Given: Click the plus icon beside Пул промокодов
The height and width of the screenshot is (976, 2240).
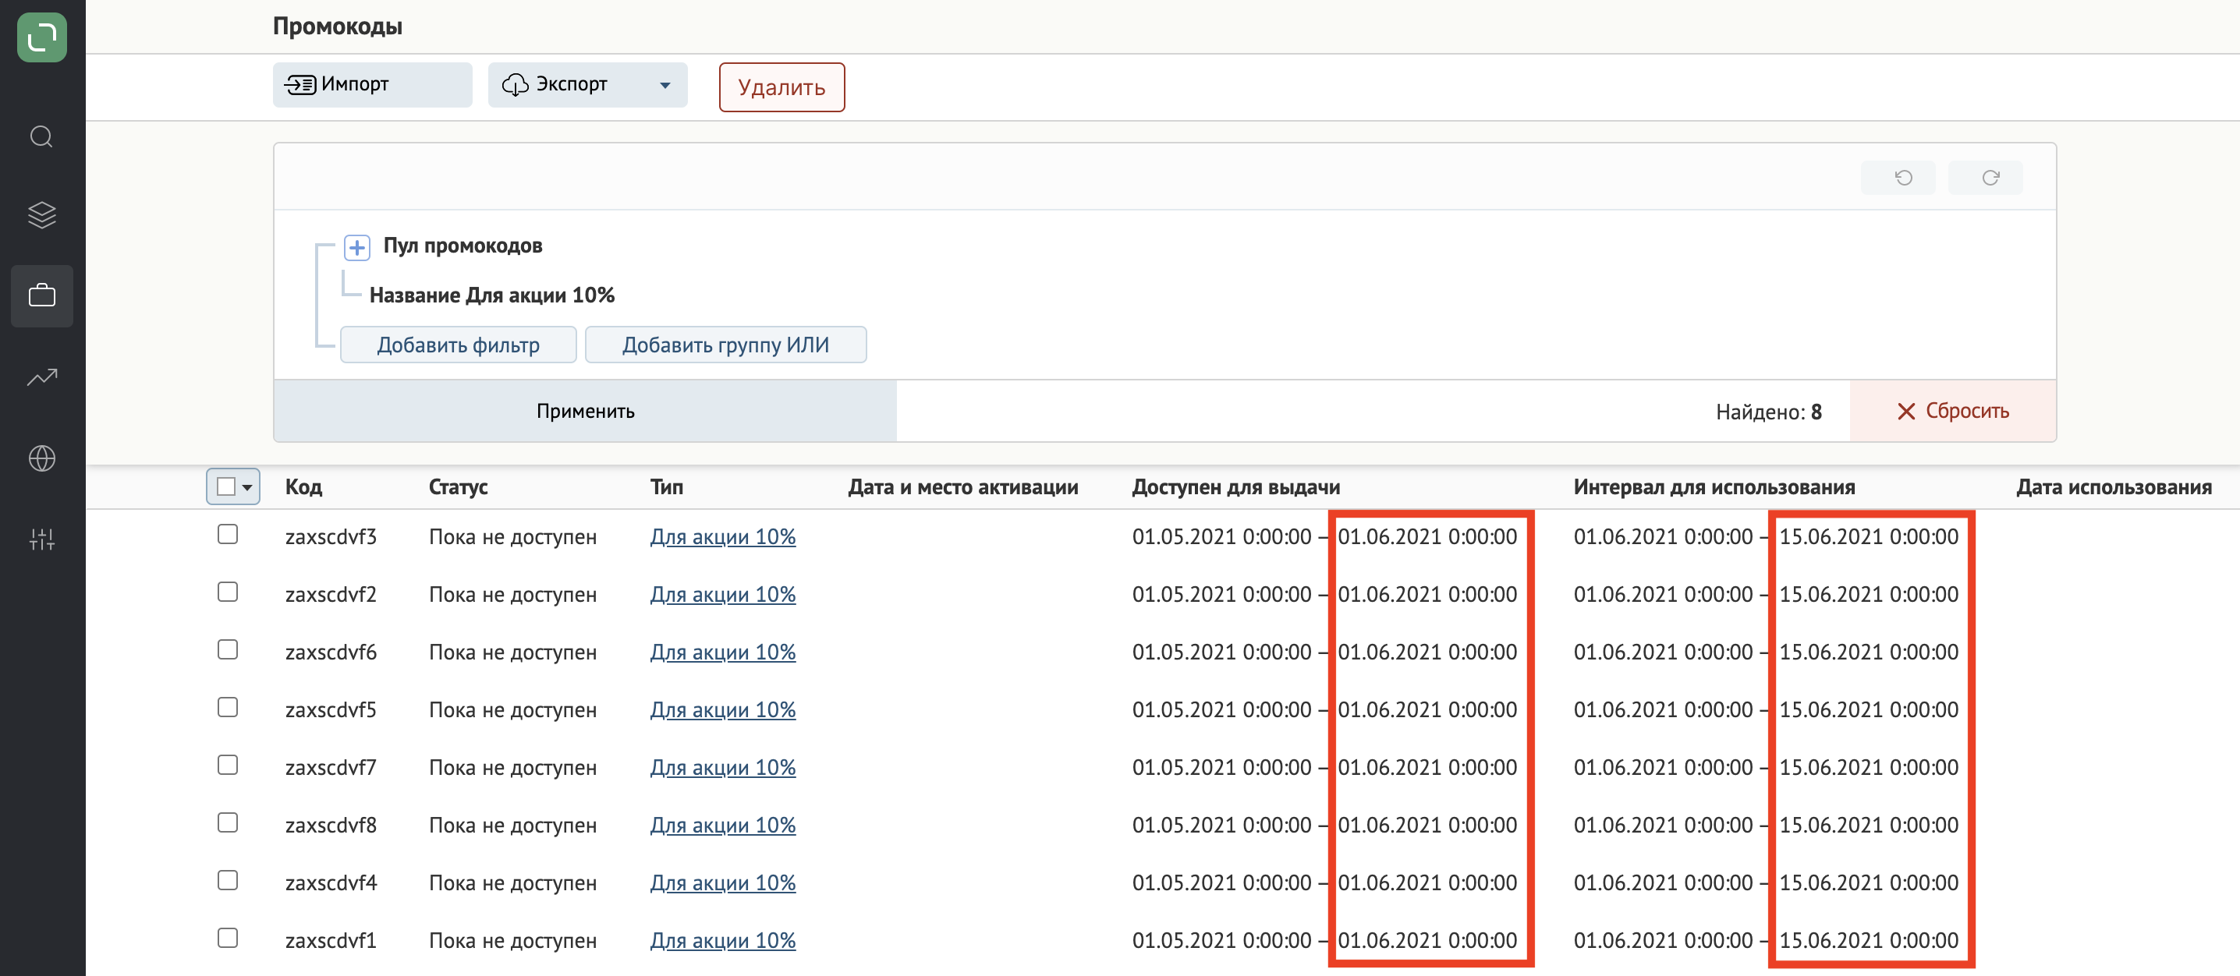Looking at the screenshot, I should 356,247.
